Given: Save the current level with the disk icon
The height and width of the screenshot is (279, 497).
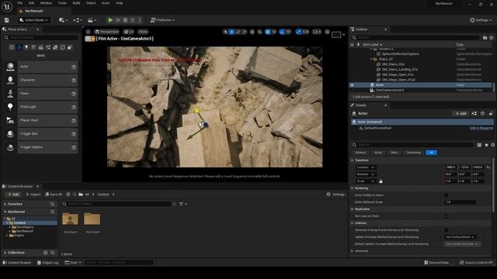Looking at the screenshot, I should [7, 20].
